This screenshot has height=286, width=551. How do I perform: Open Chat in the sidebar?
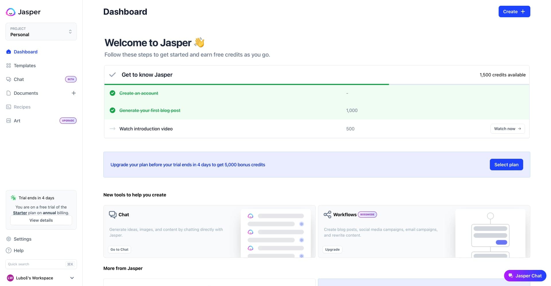[19, 79]
